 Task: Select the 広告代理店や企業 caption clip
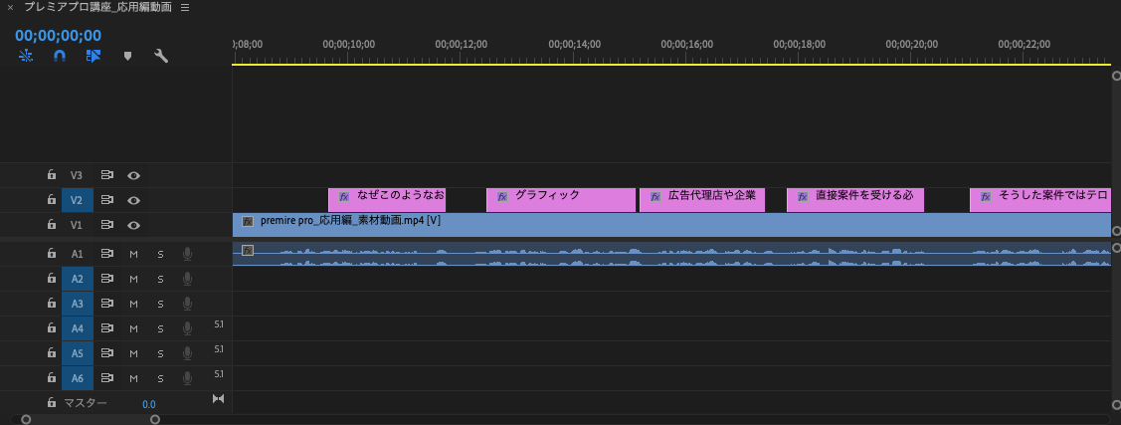point(702,200)
